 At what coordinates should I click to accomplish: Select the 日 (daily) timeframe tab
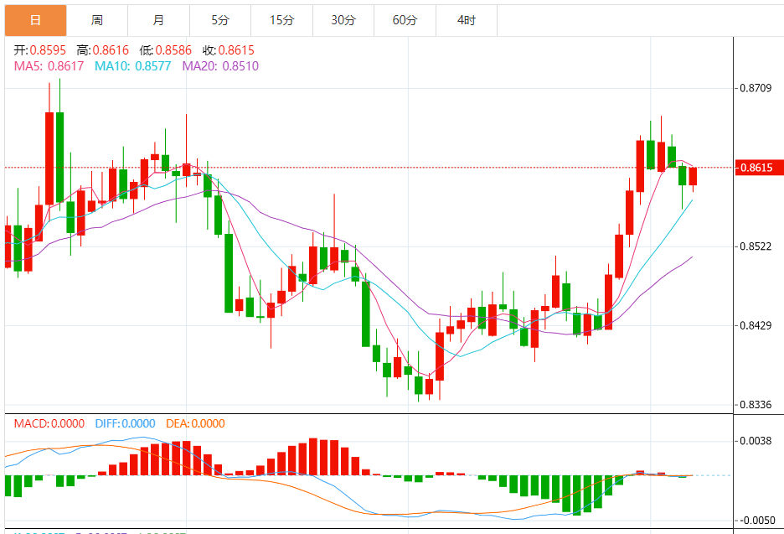[x=35, y=20]
